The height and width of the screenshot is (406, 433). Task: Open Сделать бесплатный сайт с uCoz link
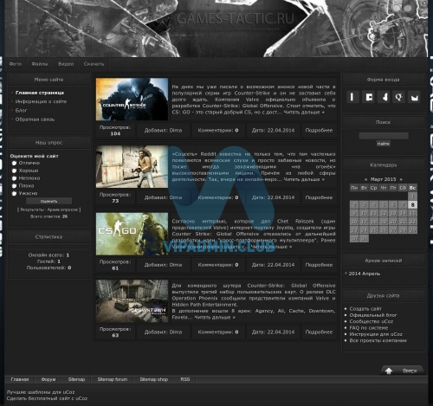tap(47, 398)
